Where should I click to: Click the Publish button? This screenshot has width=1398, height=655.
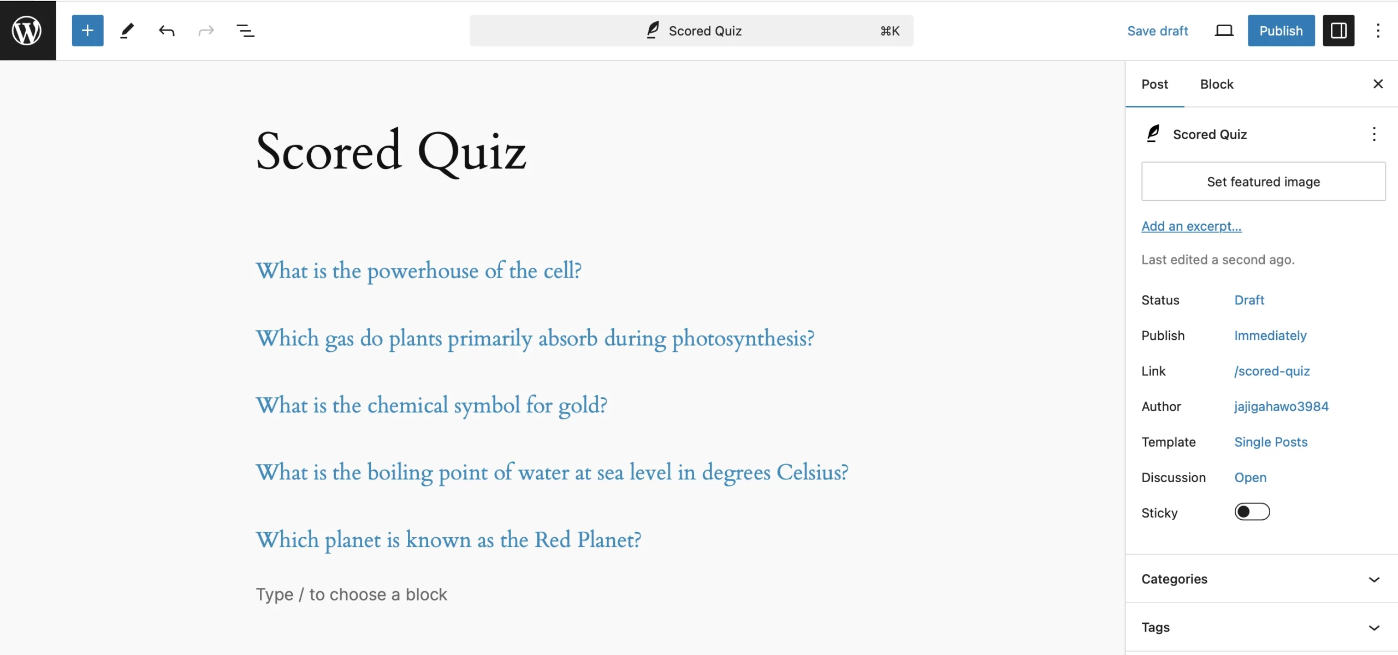(1281, 30)
